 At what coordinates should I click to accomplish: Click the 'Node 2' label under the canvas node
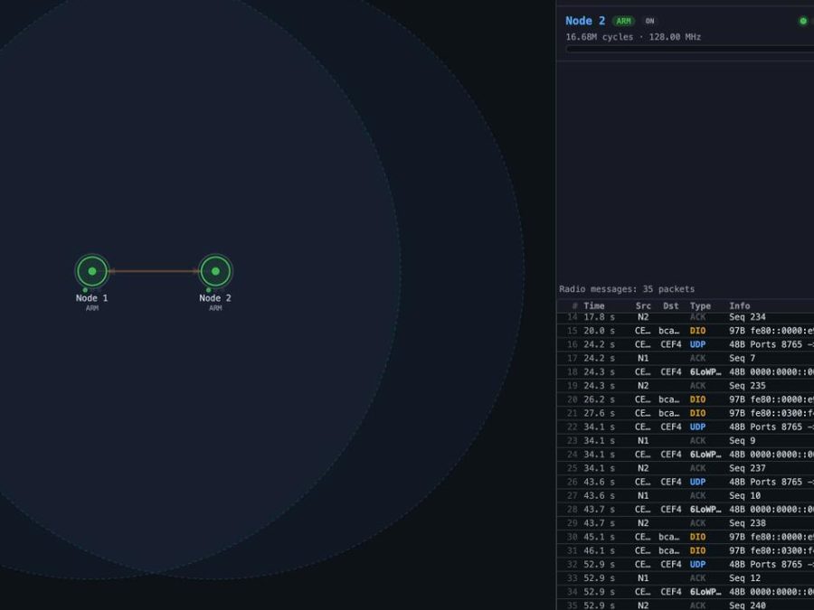(215, 297)
